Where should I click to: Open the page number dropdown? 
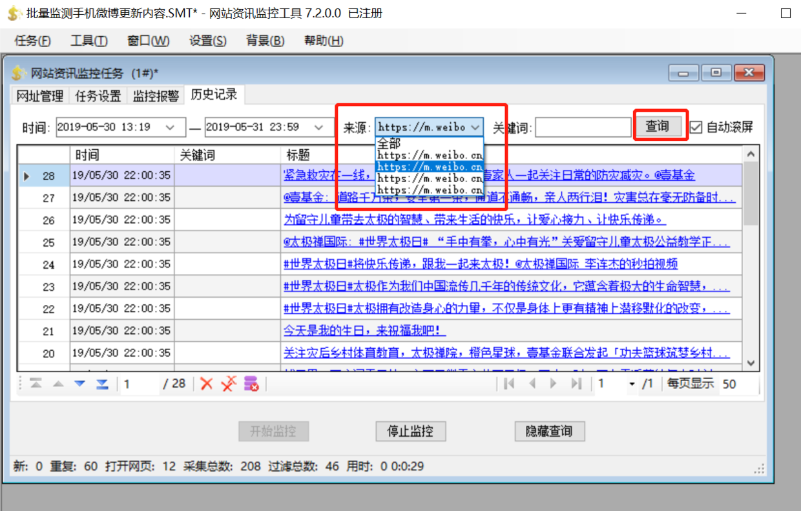[x=632, y=384]
